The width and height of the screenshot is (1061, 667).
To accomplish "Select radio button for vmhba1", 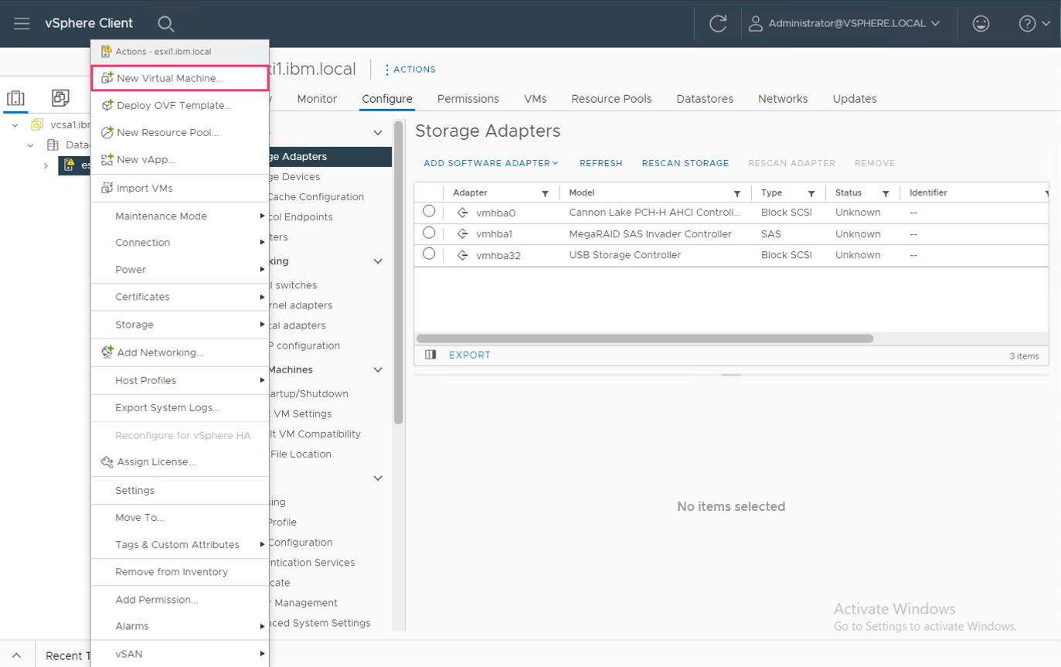I will 429,233.
